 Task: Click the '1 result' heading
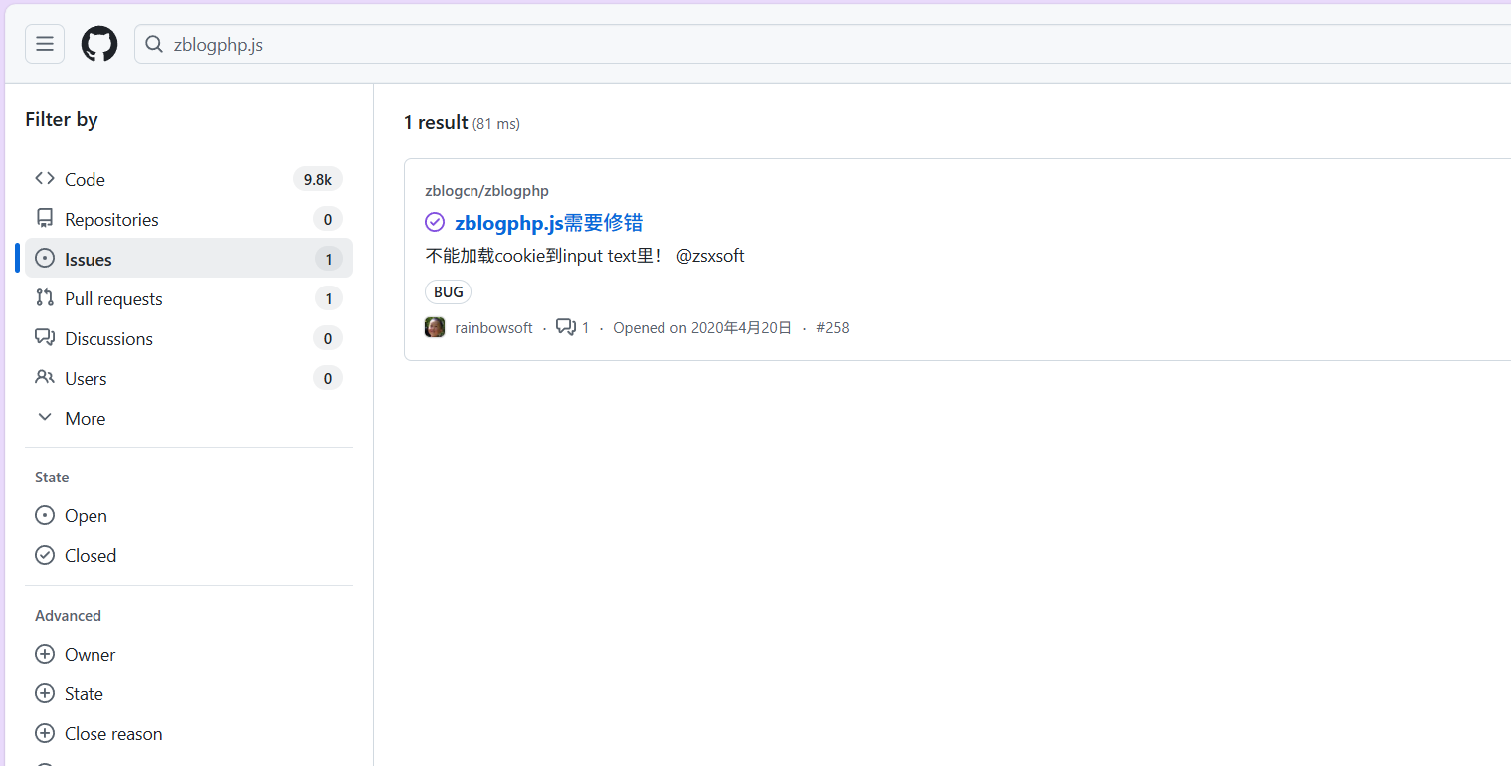(436, 122)
